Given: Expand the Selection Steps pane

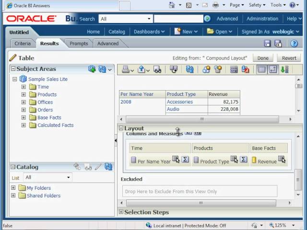Looking at the screenshot, I should [x=121, y=212].
